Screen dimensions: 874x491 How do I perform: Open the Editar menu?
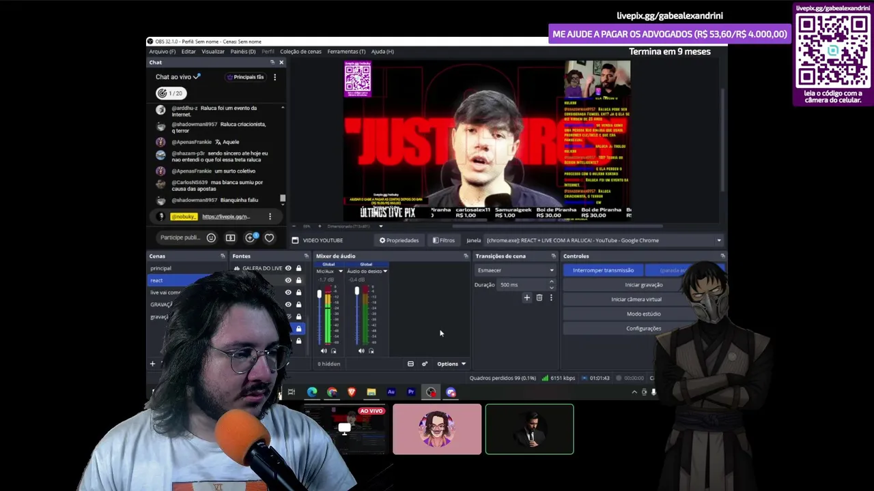click(188, 51)
